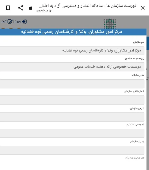The height and width of the screenshot is (170, 149).
Task: Tap the share icon in browser bar
Action: point(21,8)
